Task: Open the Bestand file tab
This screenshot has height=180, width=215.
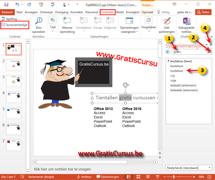Action: (7, 12)
